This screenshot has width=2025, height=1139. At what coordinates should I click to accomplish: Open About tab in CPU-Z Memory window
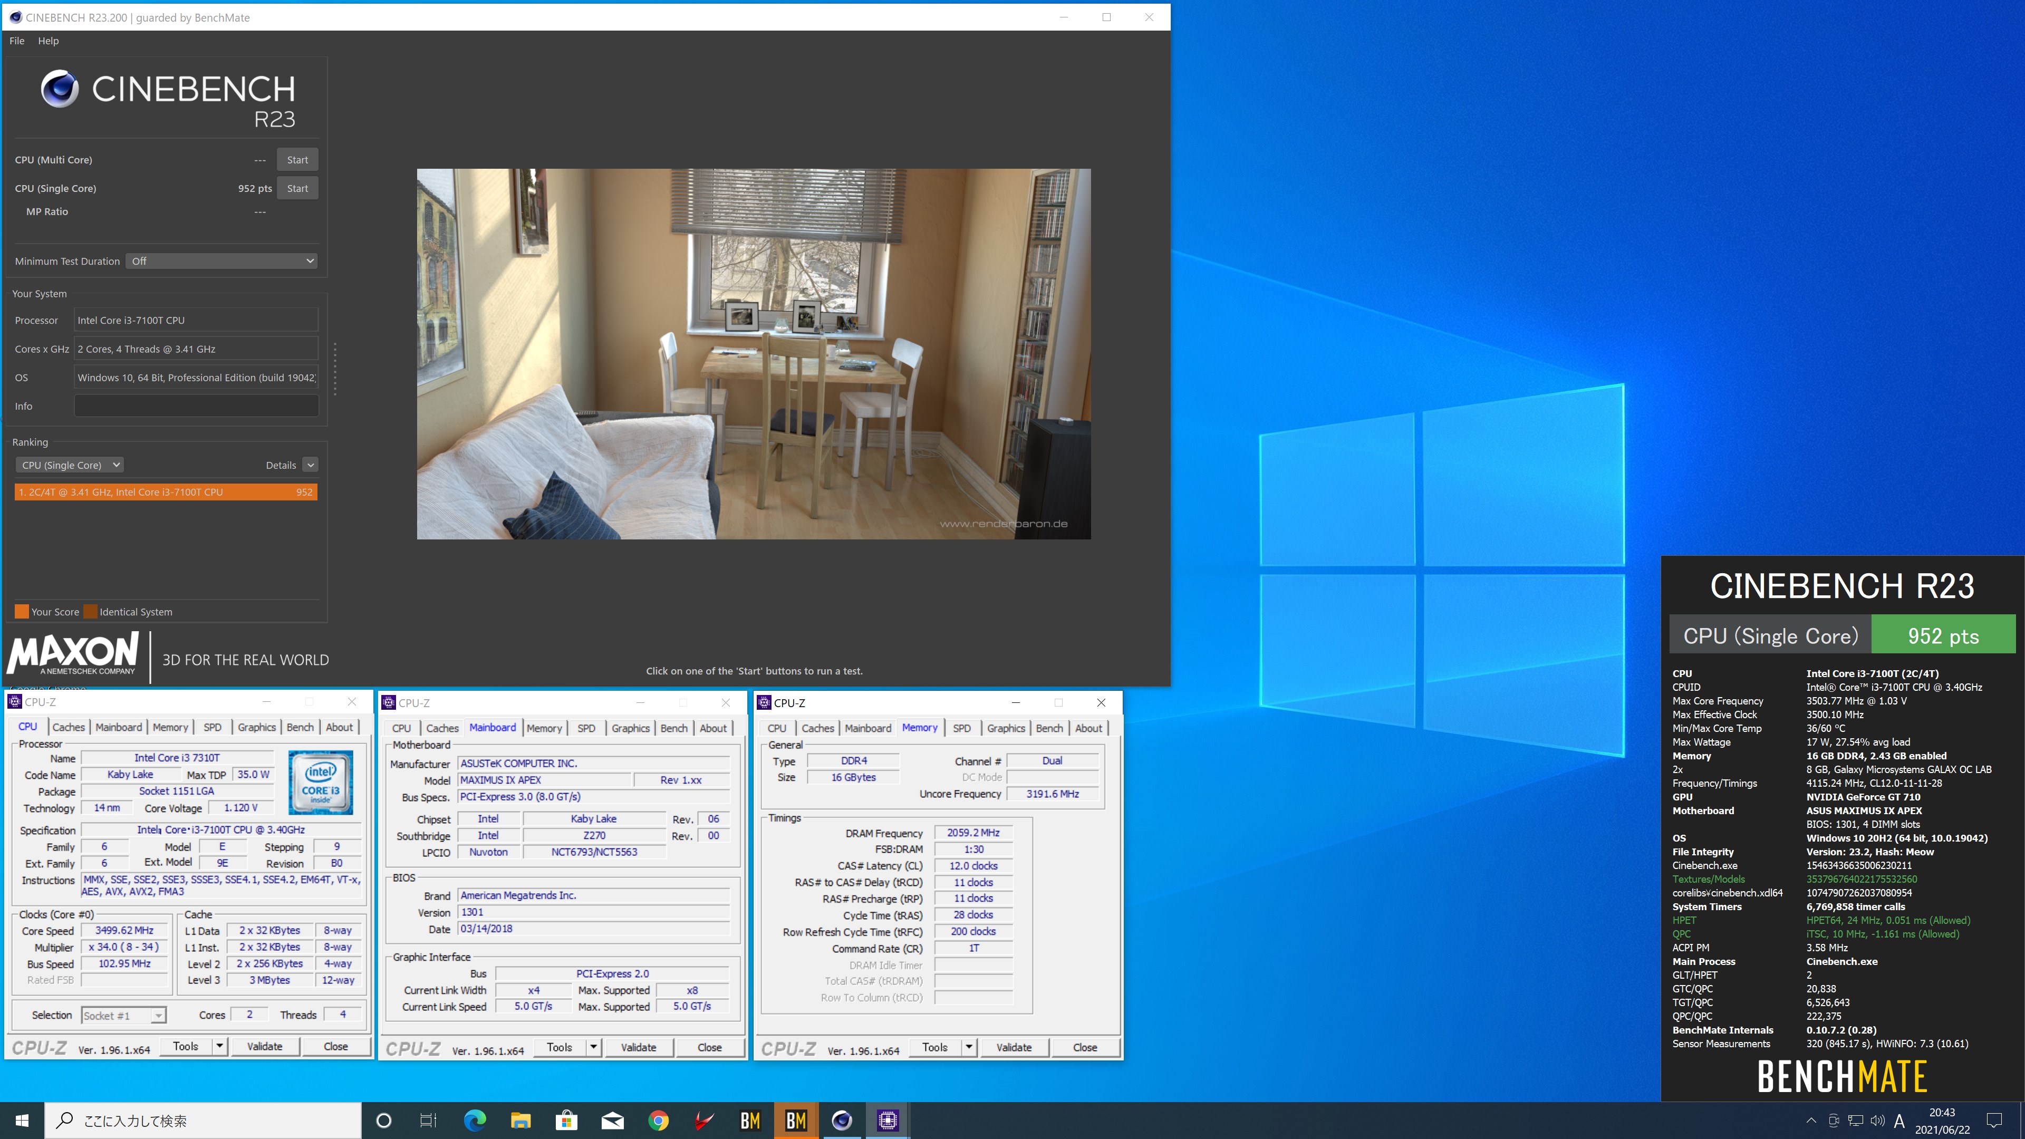(x=1089, y=728)
